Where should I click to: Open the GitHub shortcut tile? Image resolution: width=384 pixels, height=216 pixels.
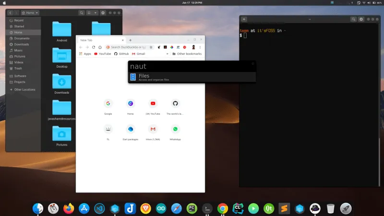(175, 103)
